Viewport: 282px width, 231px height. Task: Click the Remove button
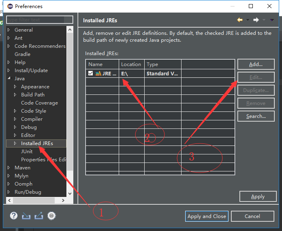[256, 103]
